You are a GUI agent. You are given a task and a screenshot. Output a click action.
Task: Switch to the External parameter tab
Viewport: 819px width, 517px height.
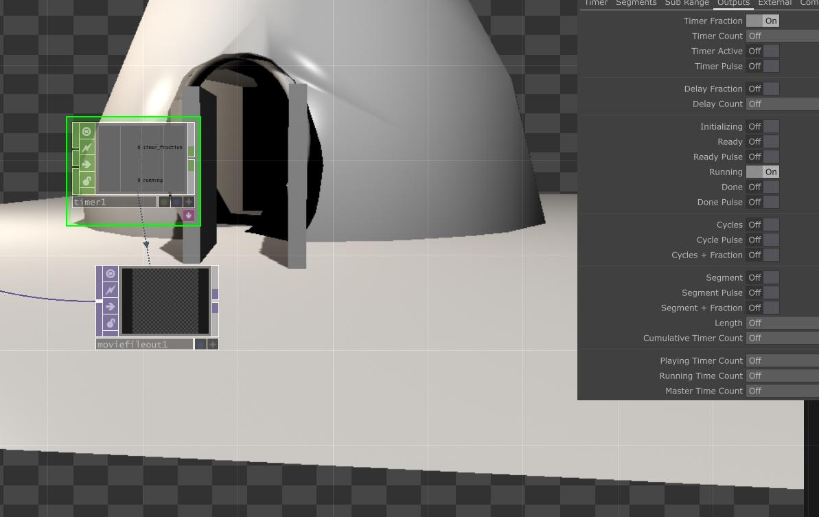click(774, 3)
